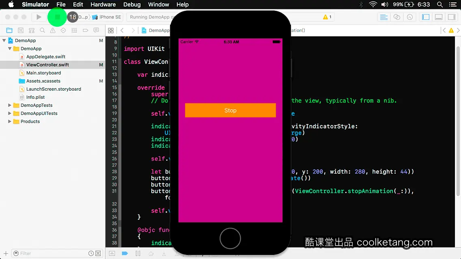Open the File menu
The width and height of the screenshot is (461, 259).
tap(61, 4)
